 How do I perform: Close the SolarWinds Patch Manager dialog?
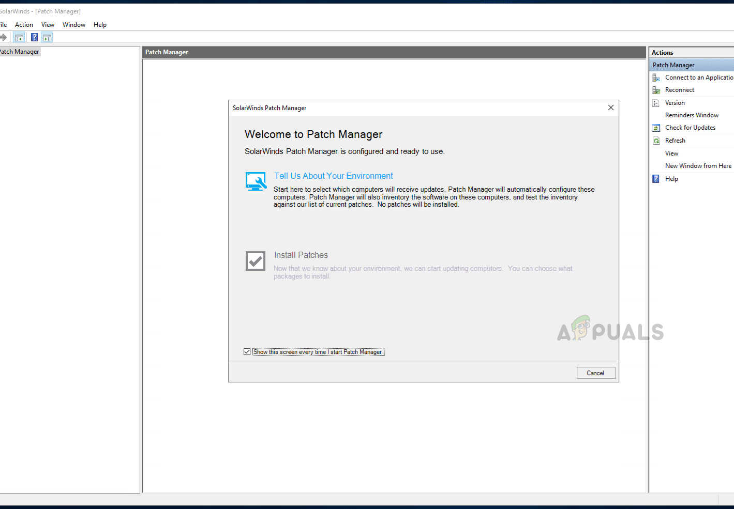pyautogui.click(x=611, y=107)
